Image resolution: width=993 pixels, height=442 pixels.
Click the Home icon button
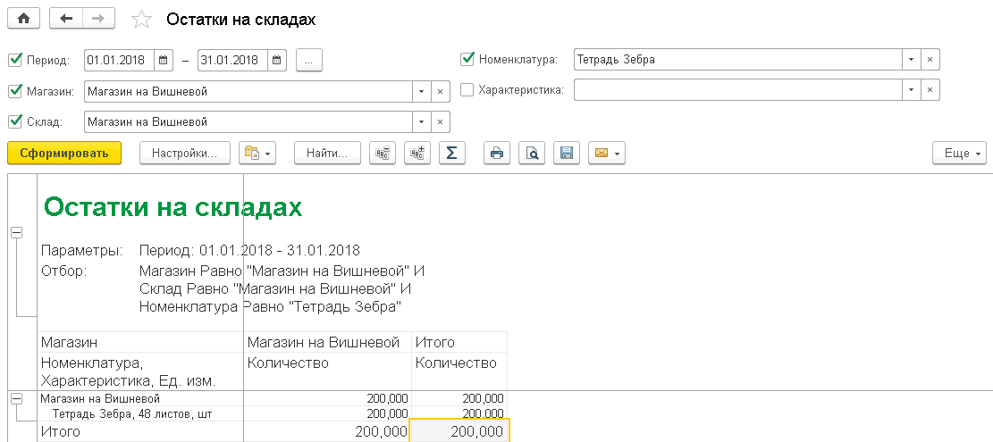23,19
